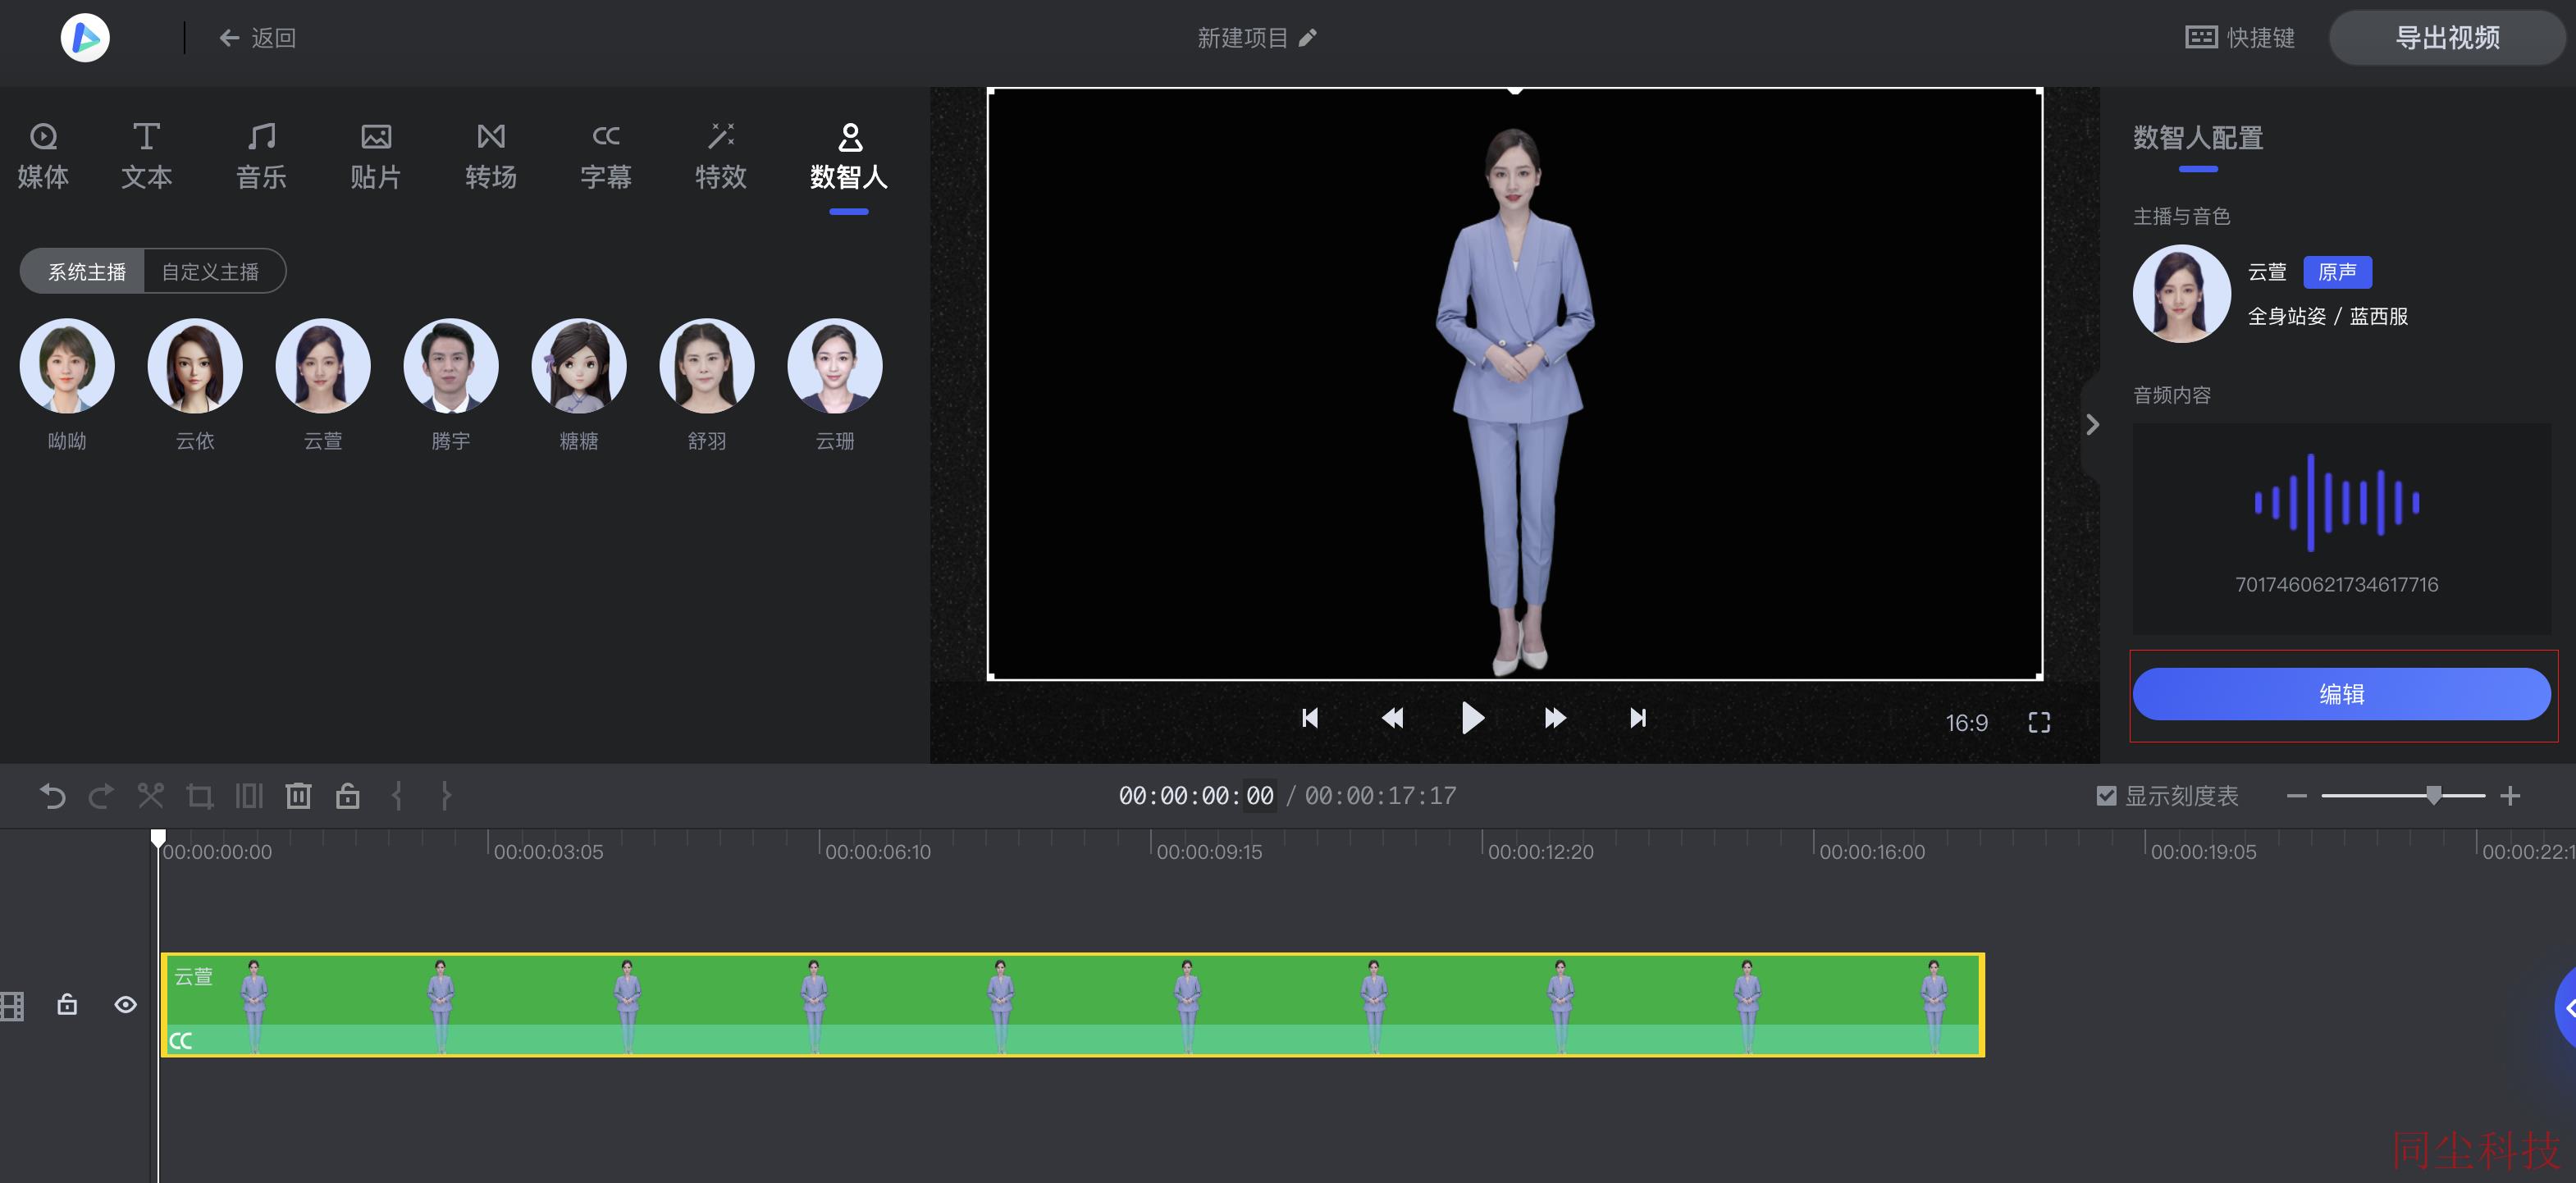Click the digital human in preview canvas

pyautogui.click(x=1514, y=400)
